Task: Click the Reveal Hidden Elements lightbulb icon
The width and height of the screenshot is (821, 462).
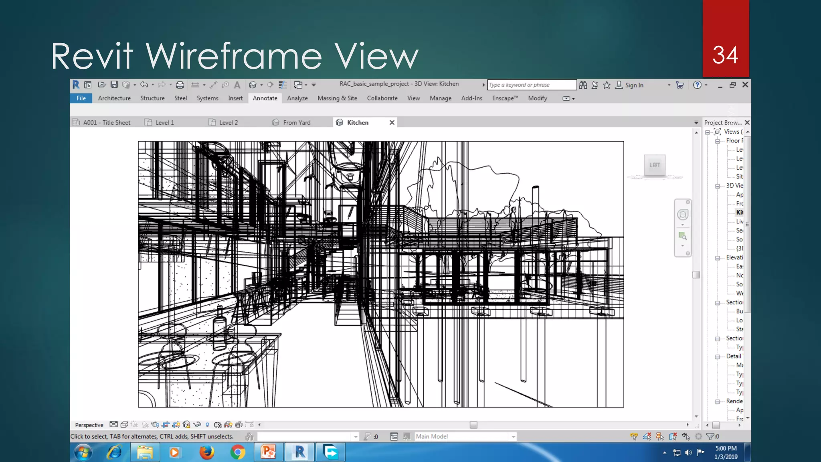Action: 207,425
